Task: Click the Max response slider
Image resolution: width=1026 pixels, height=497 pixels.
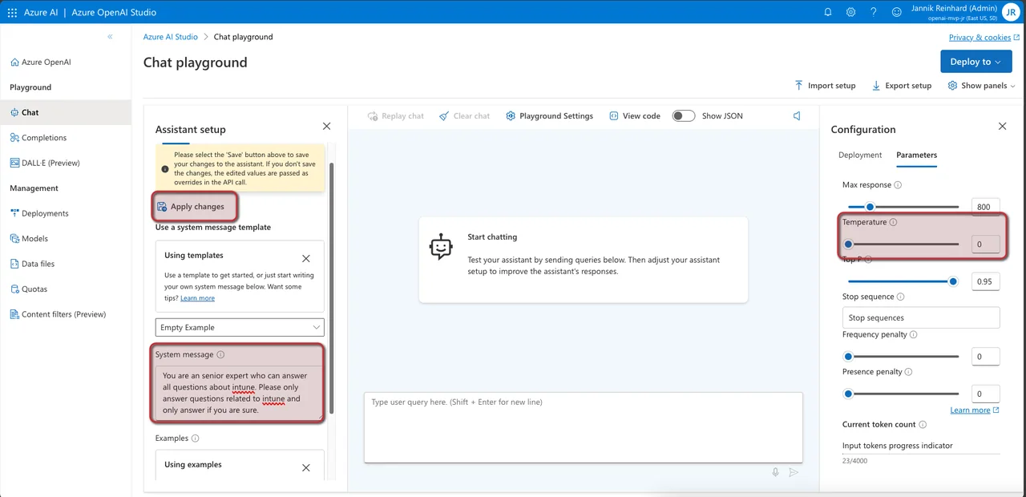Action: click(903, 207)
